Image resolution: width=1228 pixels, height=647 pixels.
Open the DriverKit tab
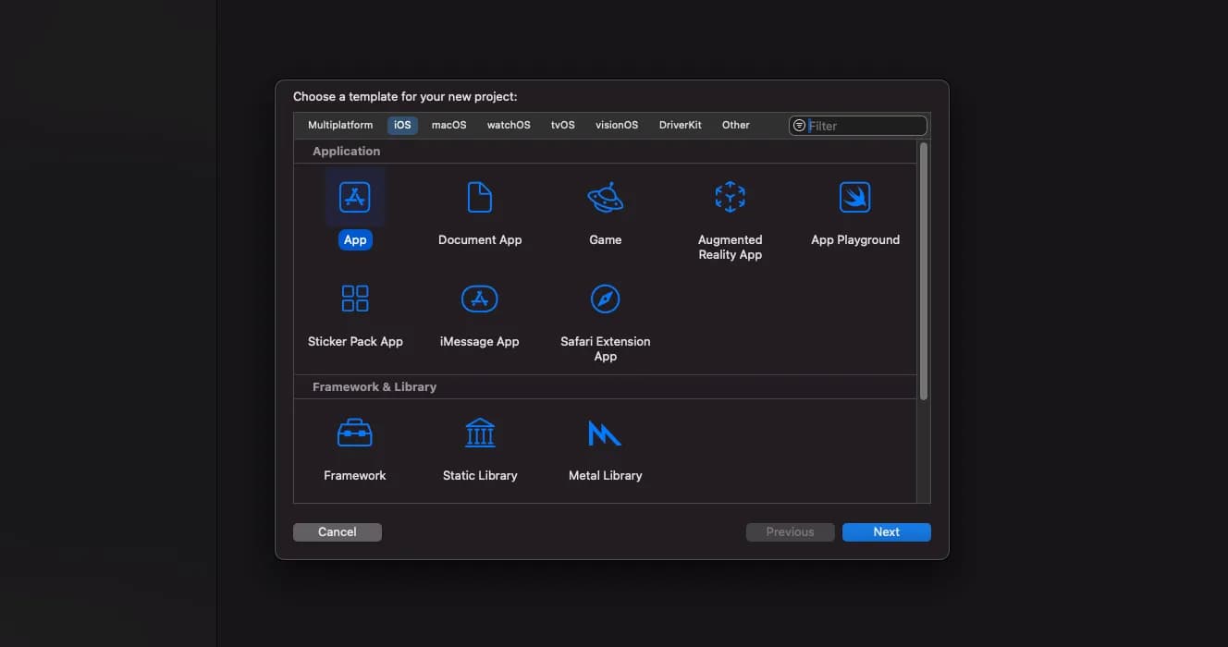pos(680,126)
